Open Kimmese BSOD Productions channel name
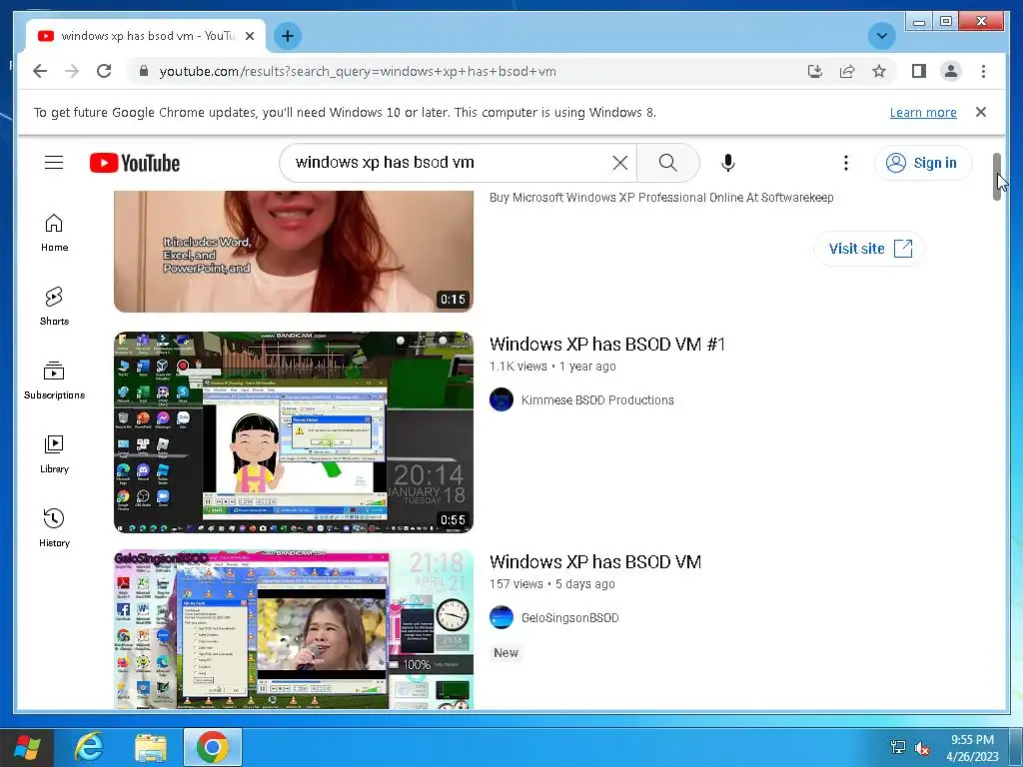 click(597, 399)
